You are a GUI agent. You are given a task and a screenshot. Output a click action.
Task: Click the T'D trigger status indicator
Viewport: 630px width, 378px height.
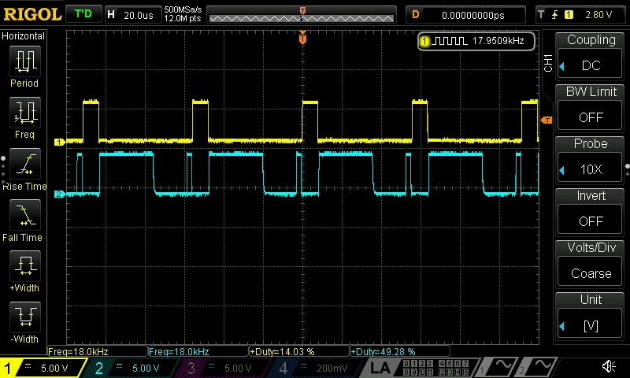coord(83,14)
